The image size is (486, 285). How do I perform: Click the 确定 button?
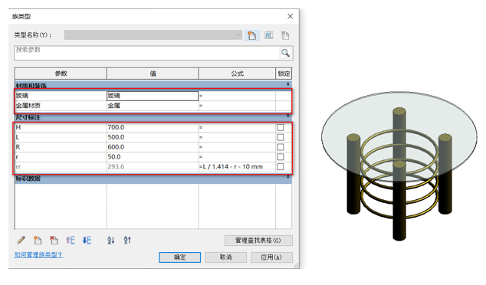click(180, 257)
